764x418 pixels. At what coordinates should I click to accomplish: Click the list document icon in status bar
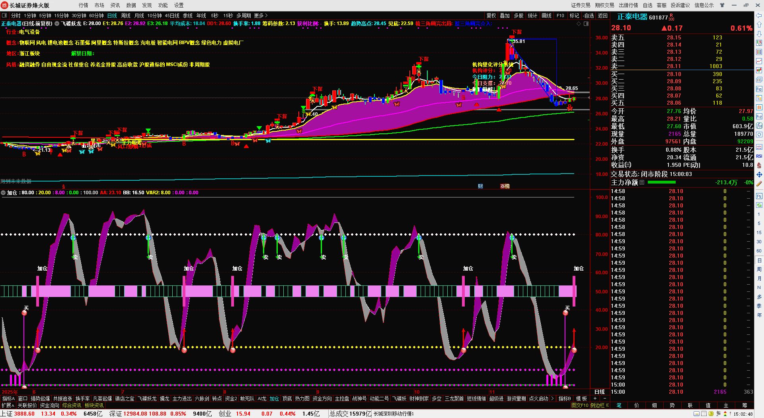coord(704,414)
